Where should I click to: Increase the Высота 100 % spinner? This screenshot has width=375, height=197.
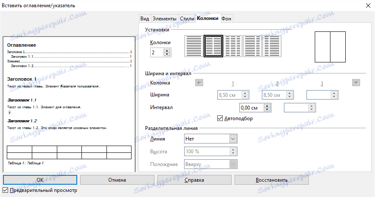(x=233, y=149)
